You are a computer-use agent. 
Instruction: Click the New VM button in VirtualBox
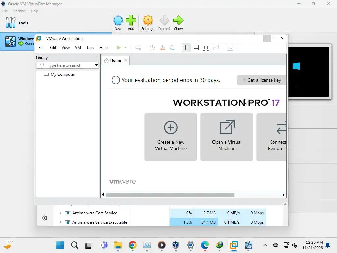(x=118, y=23)
